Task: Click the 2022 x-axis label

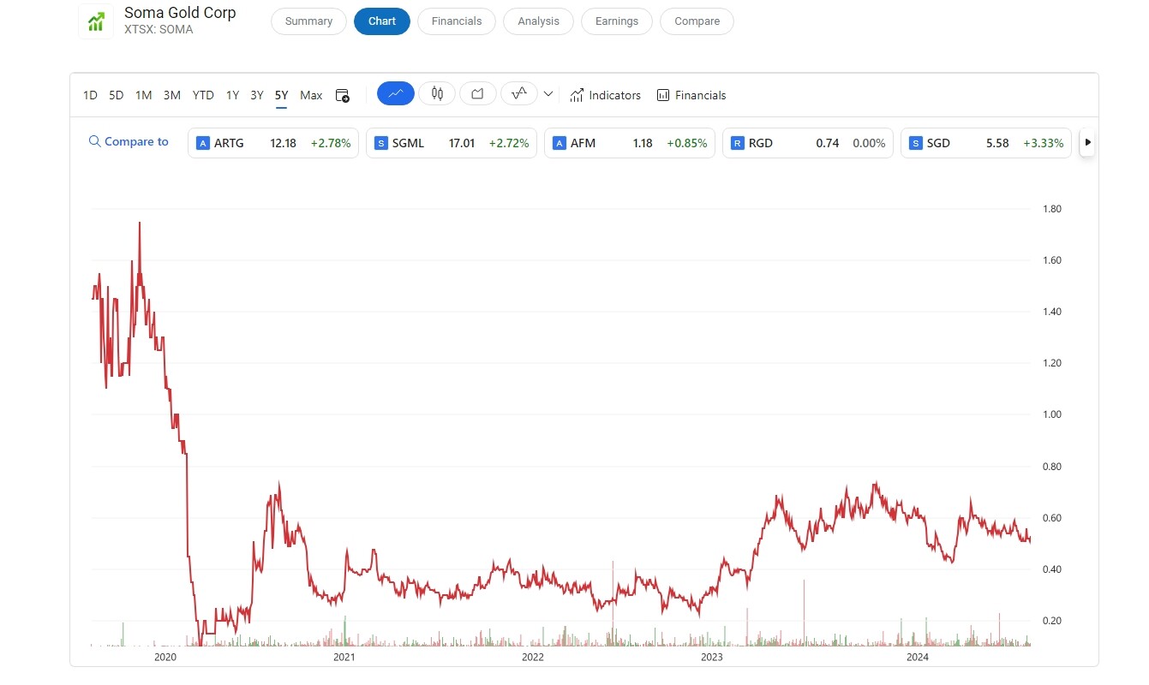Action: (x=533, y=657)
